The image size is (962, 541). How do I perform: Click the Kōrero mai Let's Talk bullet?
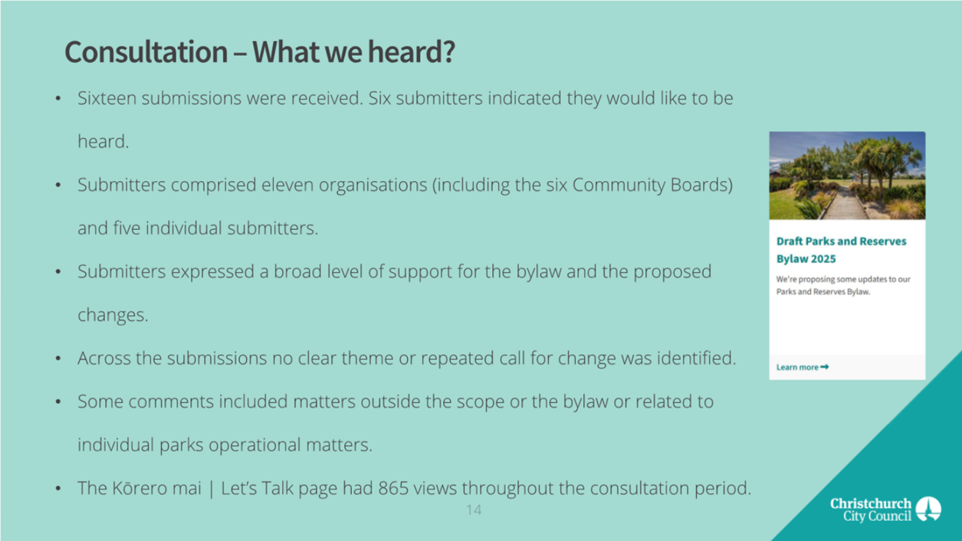pyautogui.click(x=414, y=488)
